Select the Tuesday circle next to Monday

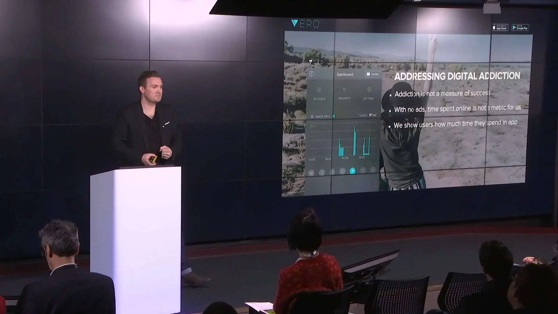[322, 173]
